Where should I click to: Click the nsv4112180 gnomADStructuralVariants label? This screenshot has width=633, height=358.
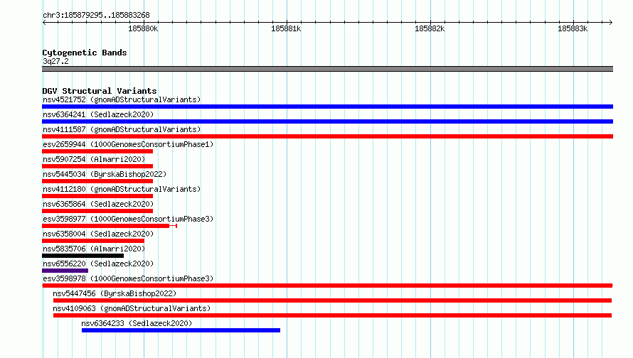(122, 189)
